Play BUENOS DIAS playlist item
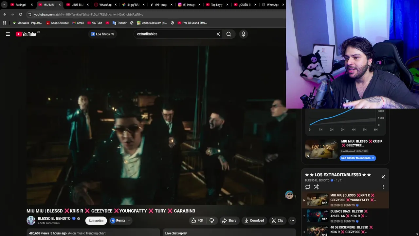419x236 pixels. pos(345,216)
